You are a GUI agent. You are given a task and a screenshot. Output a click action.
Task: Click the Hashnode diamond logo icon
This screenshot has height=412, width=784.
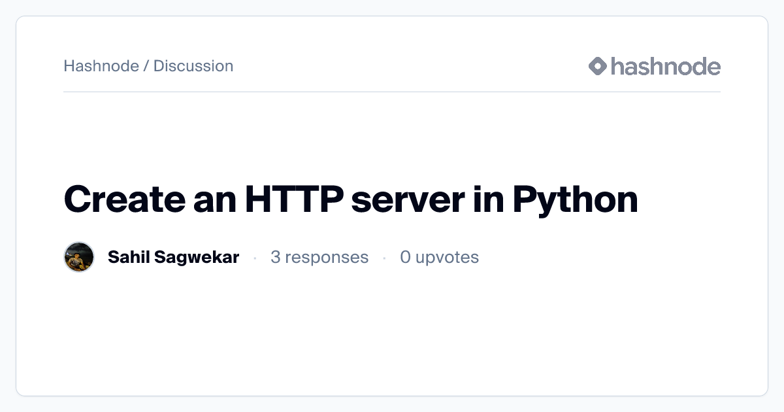click(x=598, y=66)
